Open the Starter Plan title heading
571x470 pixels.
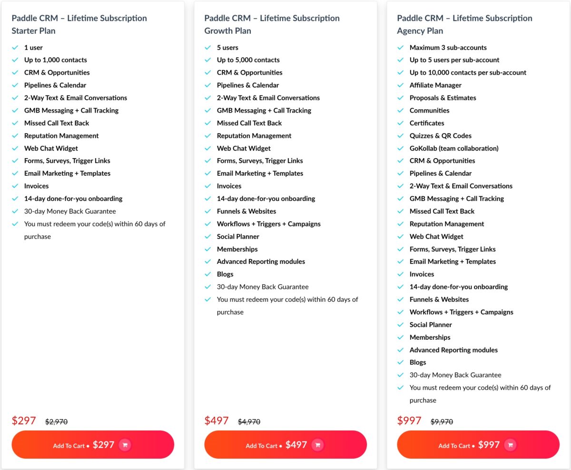(79, 24)
